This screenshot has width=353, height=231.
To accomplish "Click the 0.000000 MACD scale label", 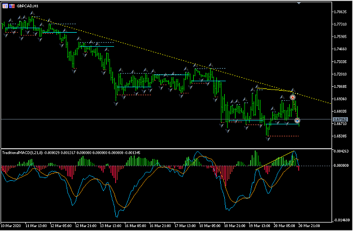I will click(341, 166).
